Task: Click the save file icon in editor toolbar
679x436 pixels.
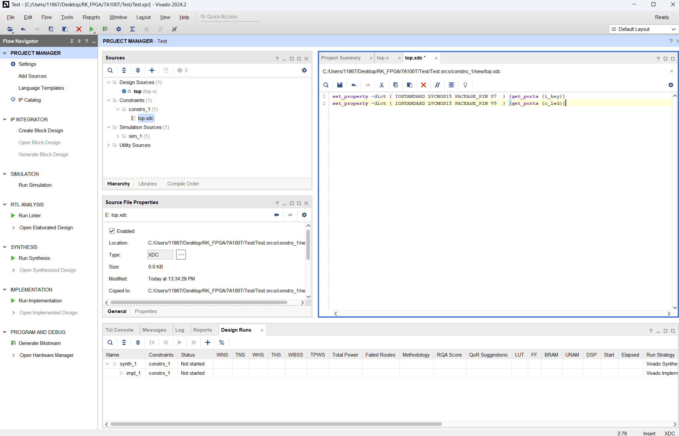Action: point(340,85)
